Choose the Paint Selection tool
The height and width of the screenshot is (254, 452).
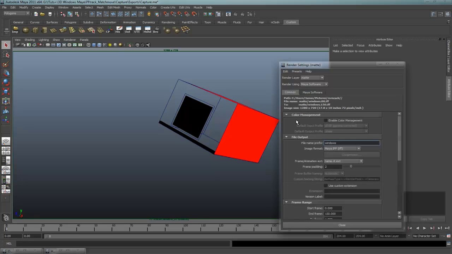(x=6, y=64)
